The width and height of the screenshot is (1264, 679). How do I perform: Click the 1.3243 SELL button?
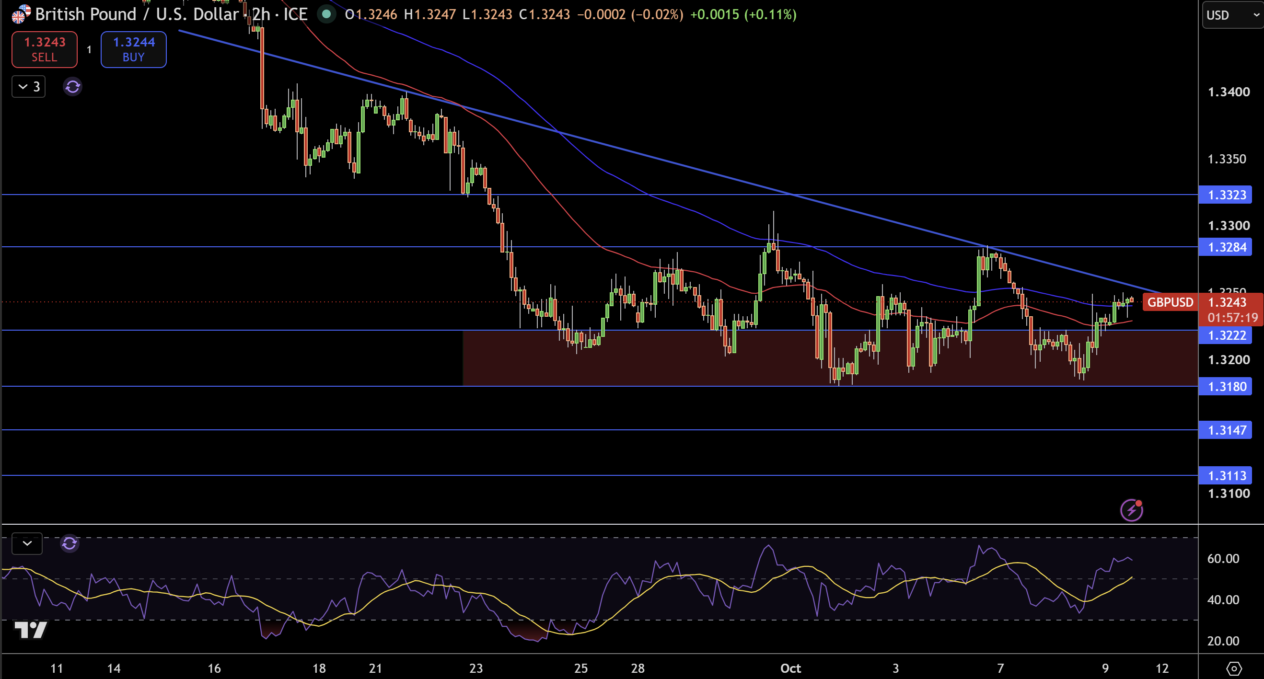coord(45,49)
